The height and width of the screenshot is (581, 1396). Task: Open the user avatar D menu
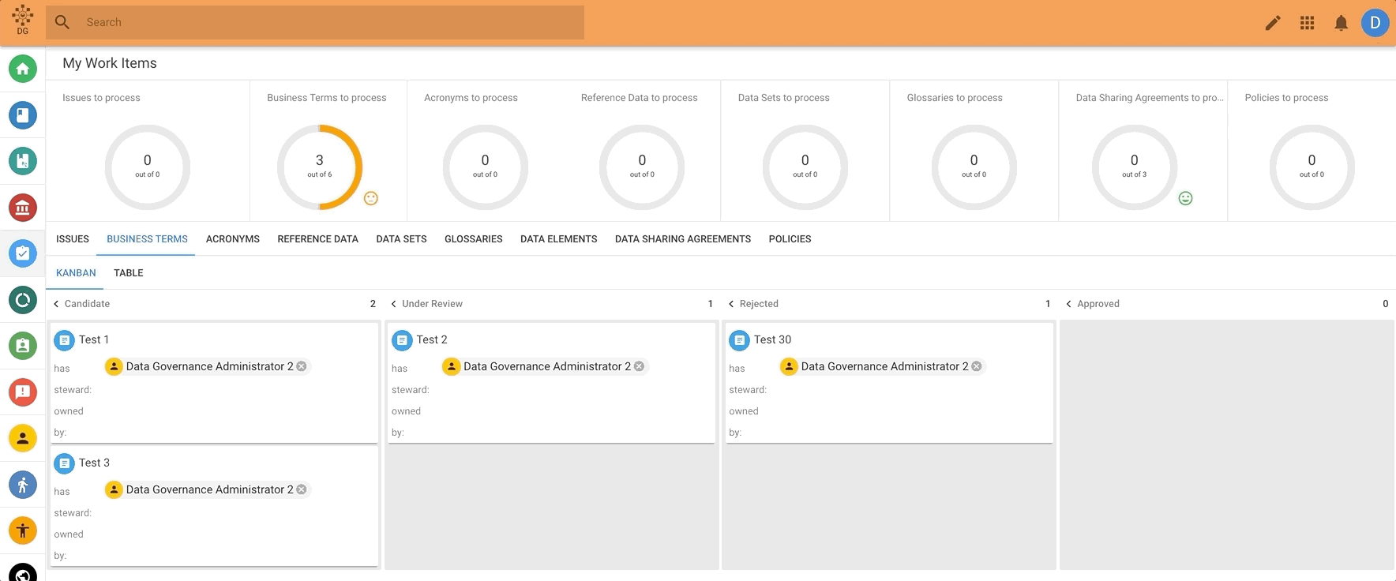(1375, 23)
